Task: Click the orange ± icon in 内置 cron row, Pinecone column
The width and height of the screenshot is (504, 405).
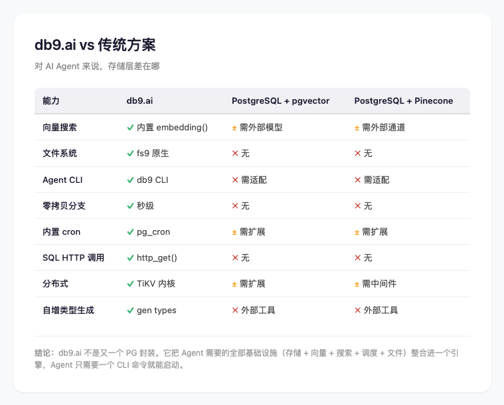Action: coord(357,233)
